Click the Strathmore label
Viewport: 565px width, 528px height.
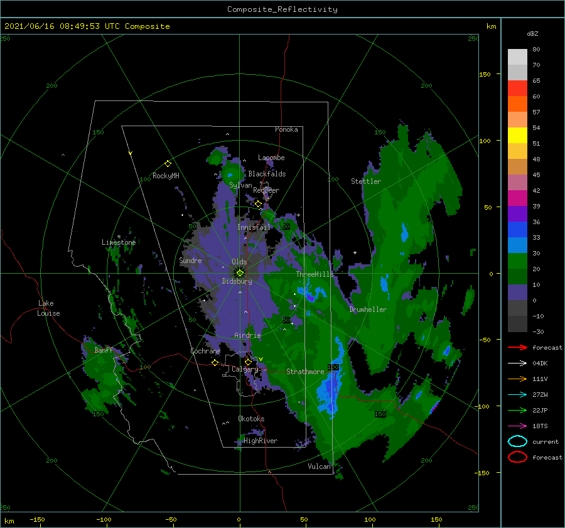point(305,372)
